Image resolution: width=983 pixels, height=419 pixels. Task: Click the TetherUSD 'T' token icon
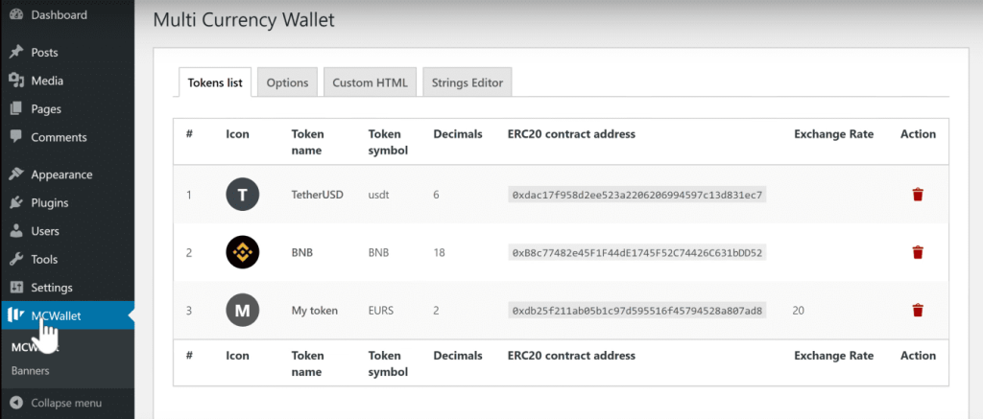[x=243, y=194]
